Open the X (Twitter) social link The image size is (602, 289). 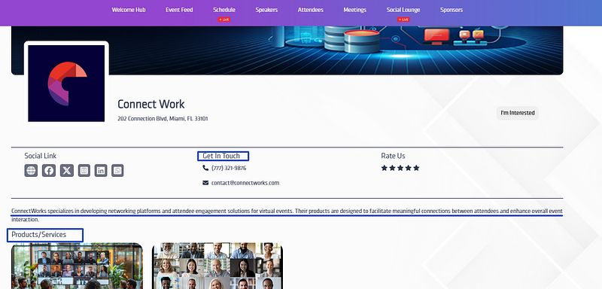coord(67,170)
